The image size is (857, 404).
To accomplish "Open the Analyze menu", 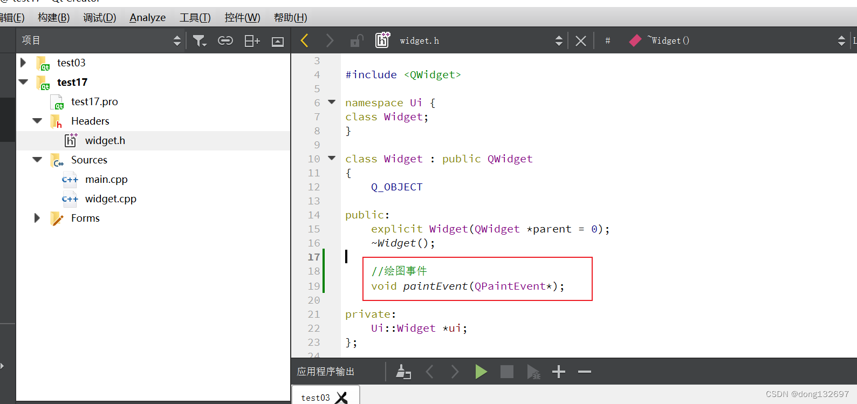I will pyautogui.click(x=147, y=18).
